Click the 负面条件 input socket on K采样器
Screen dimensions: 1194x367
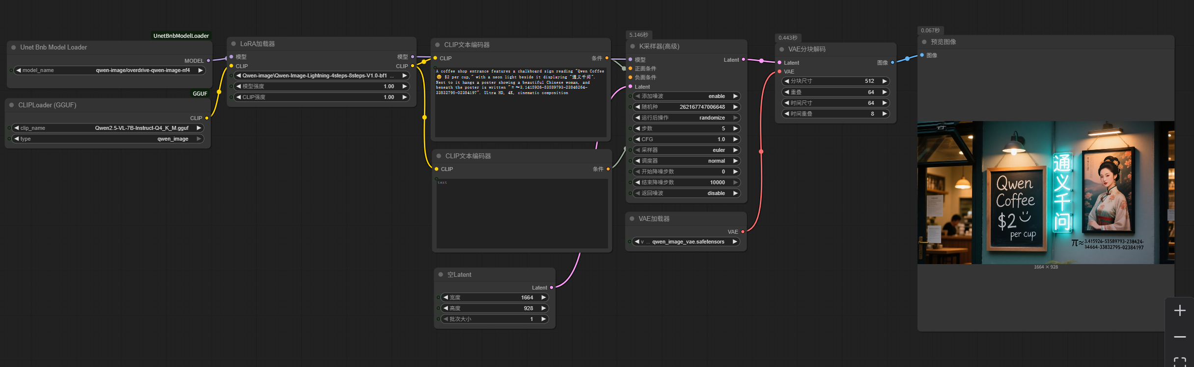[630, 77]
